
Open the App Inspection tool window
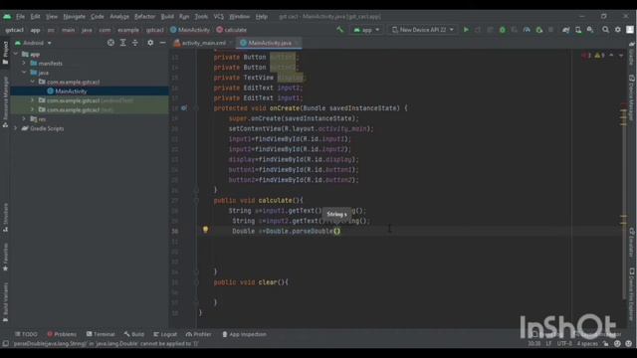pyautogui.click(x=244, y=334)
